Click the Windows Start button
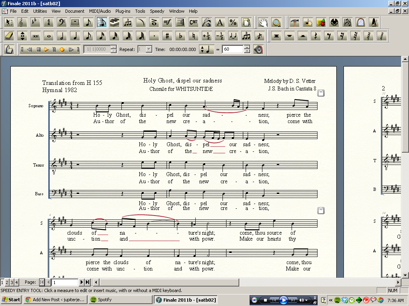409x306 pixels. tap(11, 300)
